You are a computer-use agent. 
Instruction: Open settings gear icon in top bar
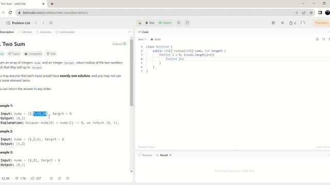click(x=283, y=23)
